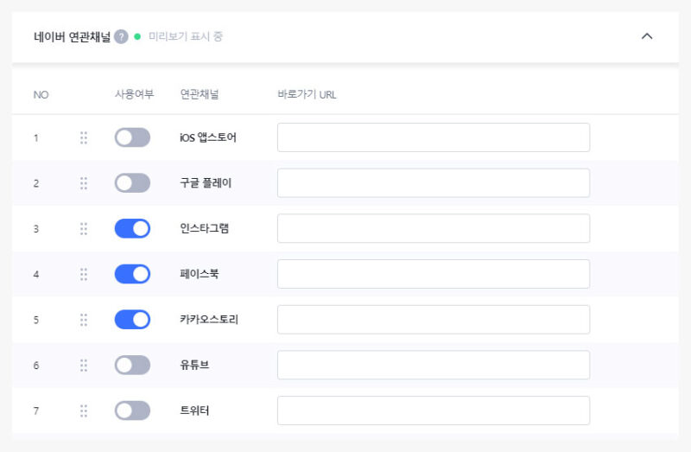Screen dimensions: 691x452
Task: Disable the 인스타그램 toggle
Action: (x=132, y=228)
